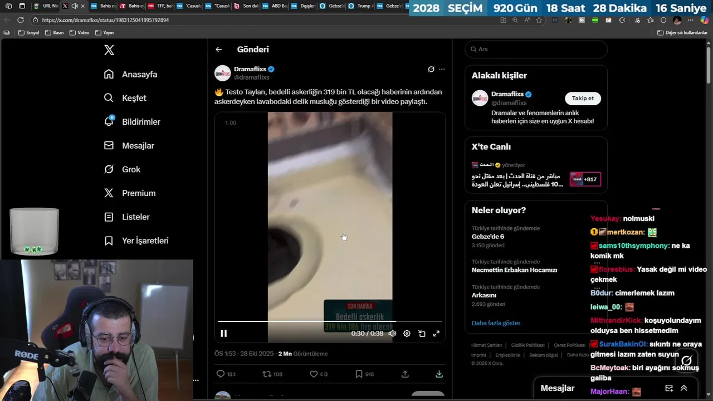Open Gizlilik Politikası footer link
The height and width of the screenshot is (401, 713).
point(528,345)
